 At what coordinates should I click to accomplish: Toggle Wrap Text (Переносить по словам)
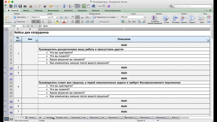pos(105,17)
